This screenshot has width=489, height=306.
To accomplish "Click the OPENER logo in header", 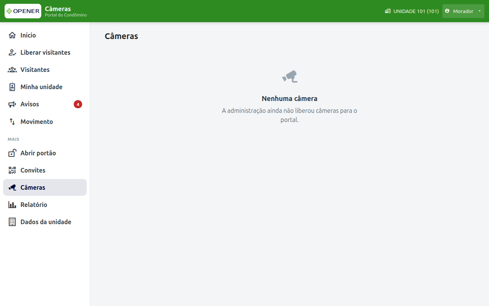I will (x=23, y=11).
